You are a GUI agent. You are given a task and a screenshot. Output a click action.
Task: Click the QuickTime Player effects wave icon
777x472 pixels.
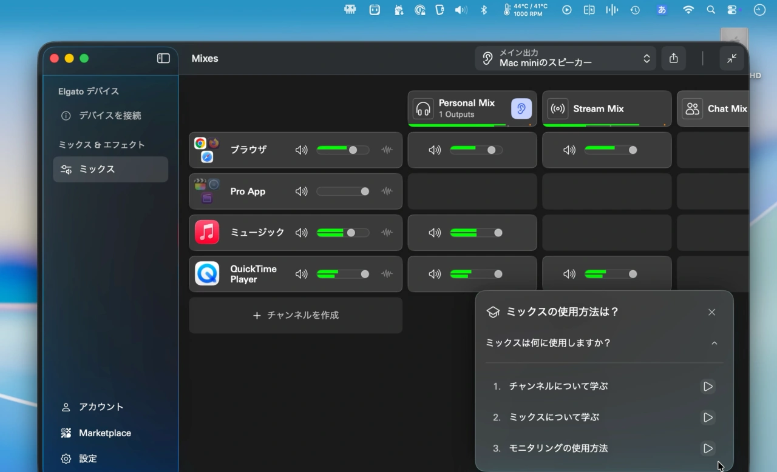tap(387, 274)
